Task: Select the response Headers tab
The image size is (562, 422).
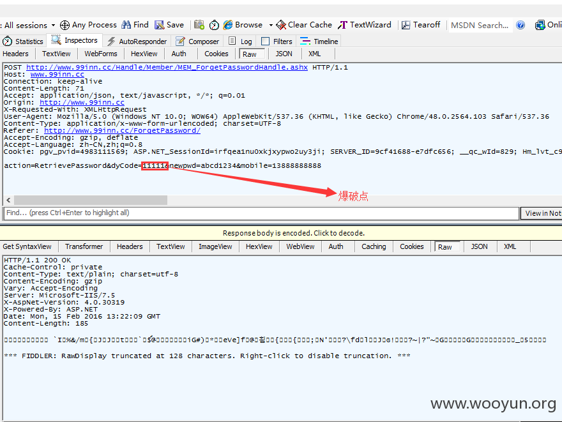Action: point(130,246)
